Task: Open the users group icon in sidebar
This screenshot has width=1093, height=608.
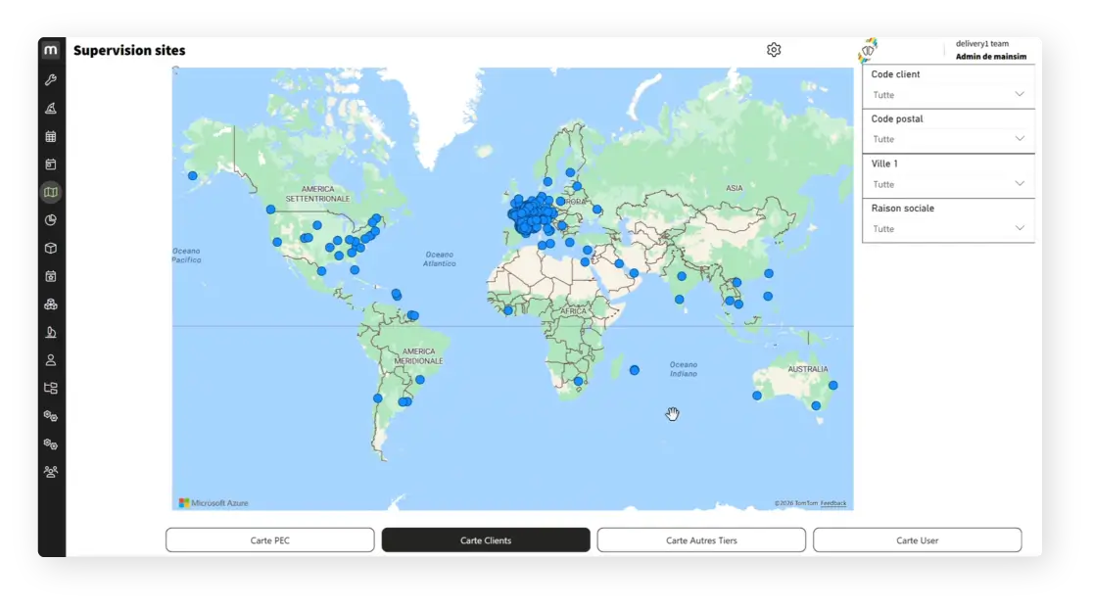Action: (51, 472)
